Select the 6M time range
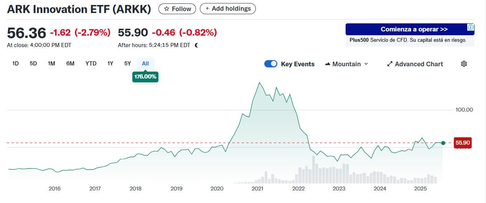The image size is (486, 203). [x=70, y=64]
